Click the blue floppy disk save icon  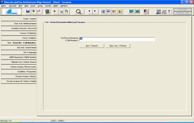[28, 12]
